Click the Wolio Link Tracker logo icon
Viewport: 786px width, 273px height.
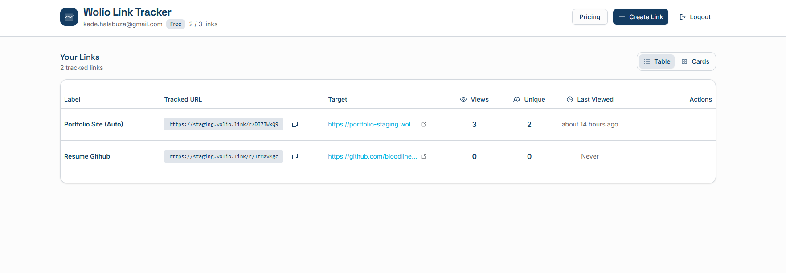point(69,17)
